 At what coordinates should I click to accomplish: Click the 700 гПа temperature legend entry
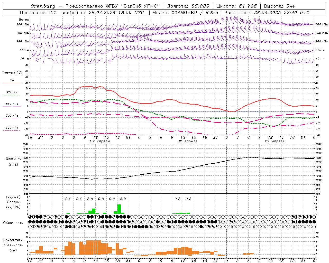[x=12, y=116]
